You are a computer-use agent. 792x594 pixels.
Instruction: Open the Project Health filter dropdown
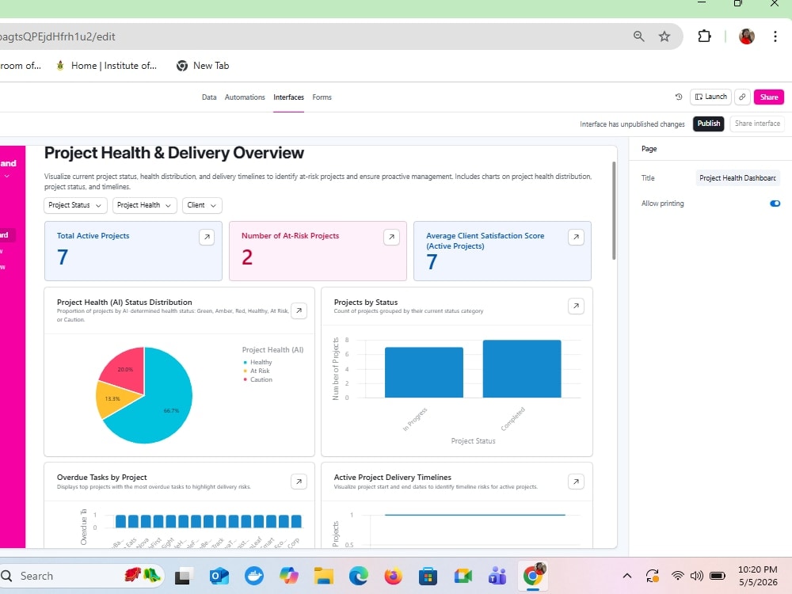coord(144,205)
